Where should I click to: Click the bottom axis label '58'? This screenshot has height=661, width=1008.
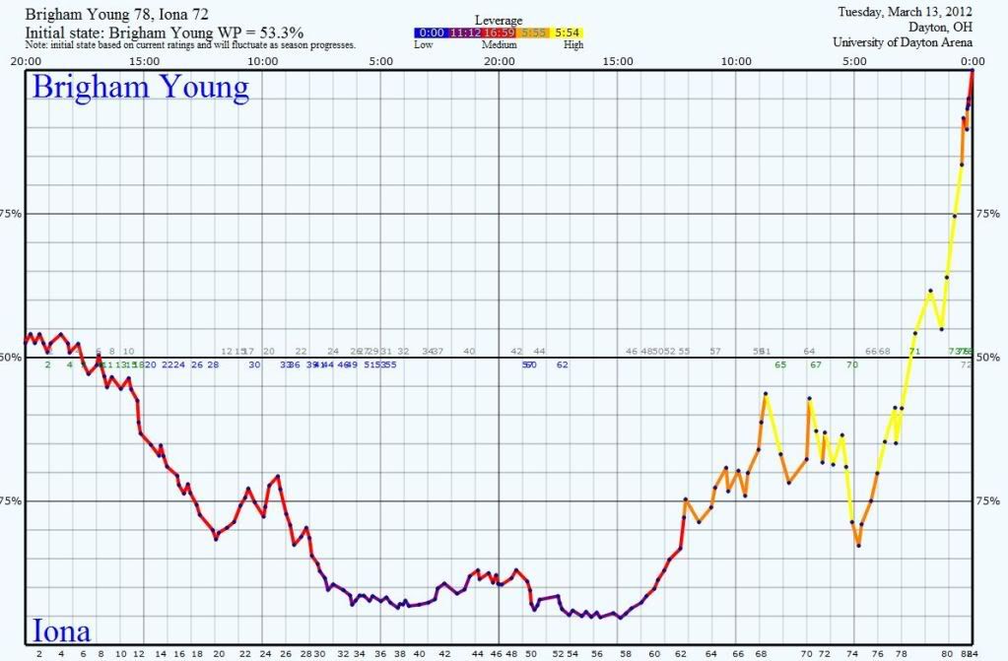(626, 654)
